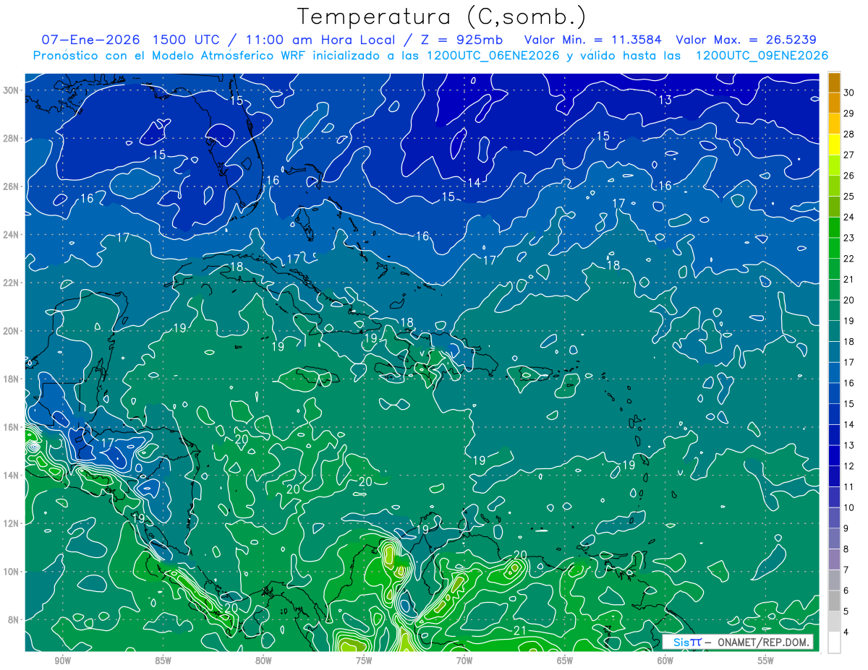Click the 12N latitude axis label
The height and width of the screenshot is (670, 868).
click(x=12, y=523)
